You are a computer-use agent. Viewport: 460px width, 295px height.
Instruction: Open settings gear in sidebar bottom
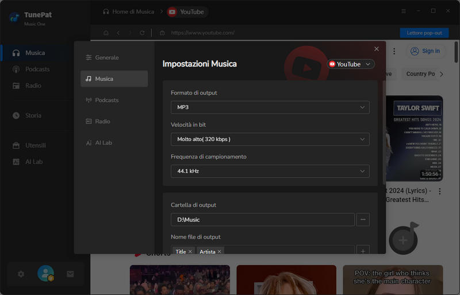click(x=21, y=274)
